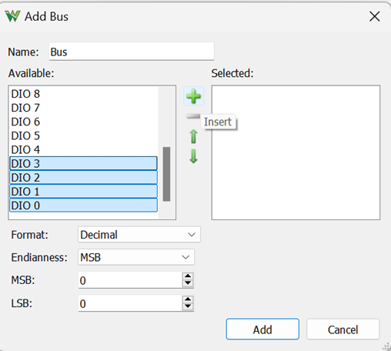Select DIO 3 in the Available list

83,163
